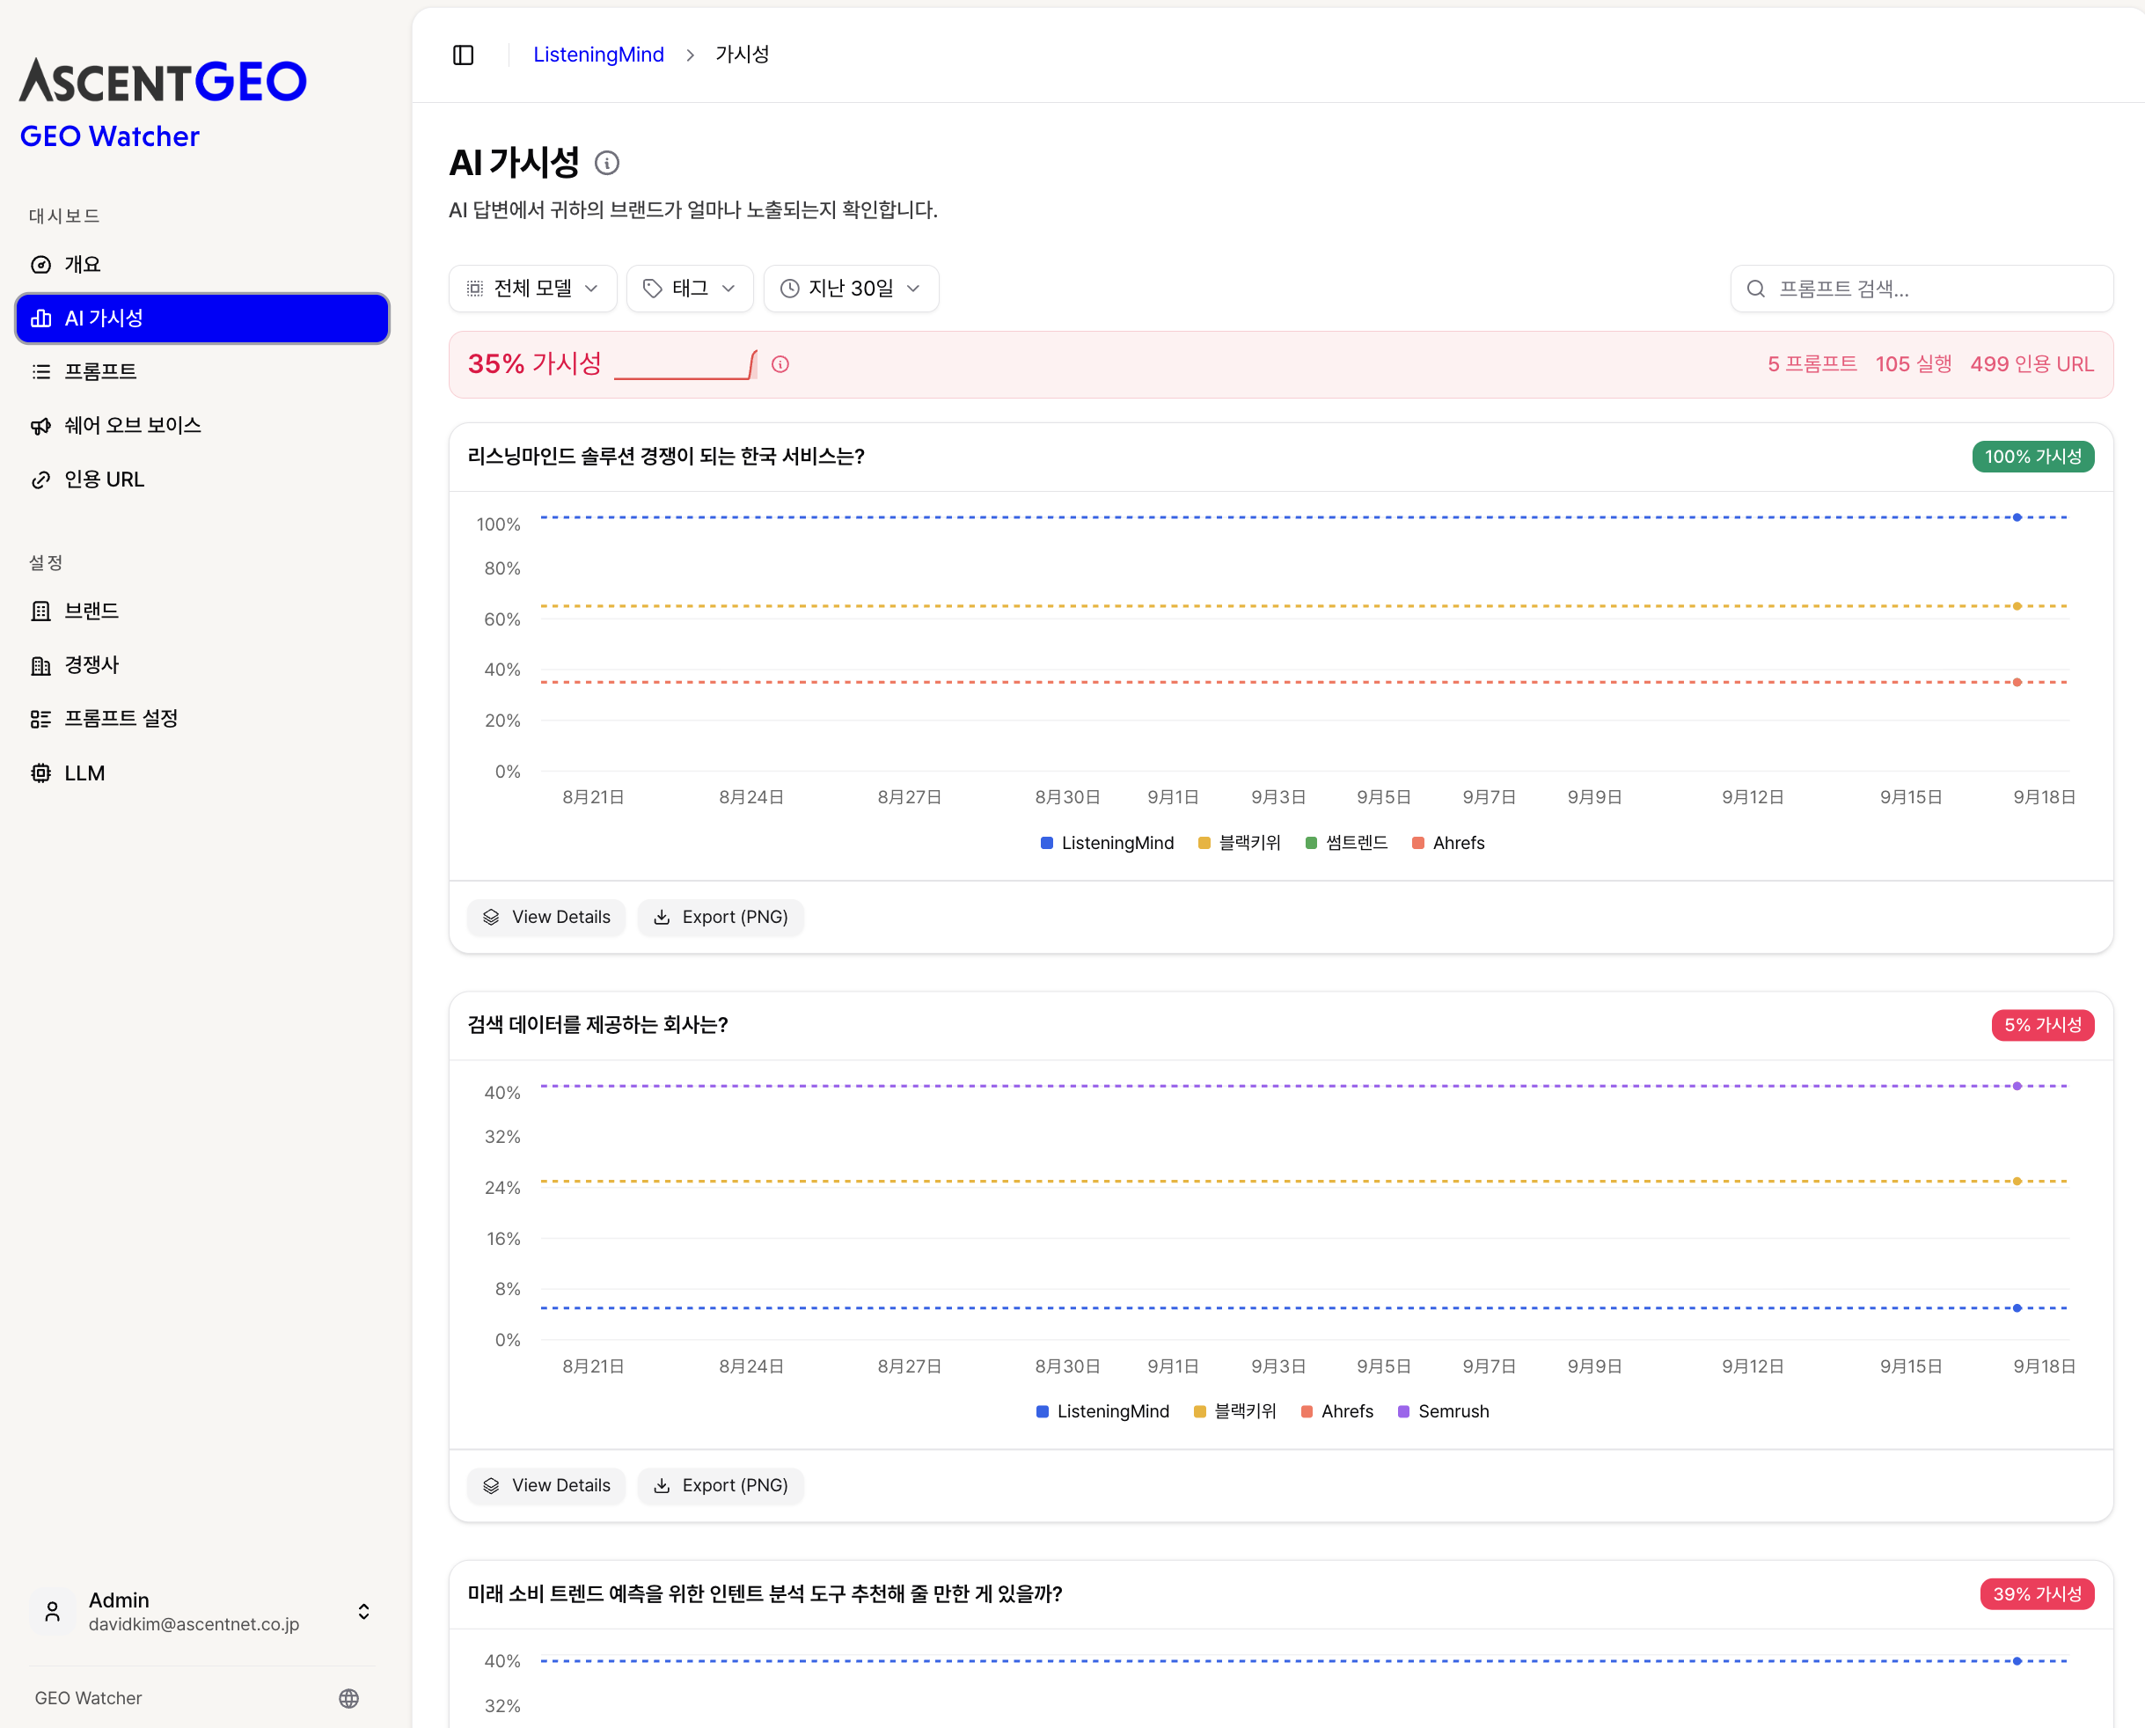View Details for 검색 데이터를 제공하는 회사는 chart
Screen dimensions: 2145x1728
coord(546,1485)
